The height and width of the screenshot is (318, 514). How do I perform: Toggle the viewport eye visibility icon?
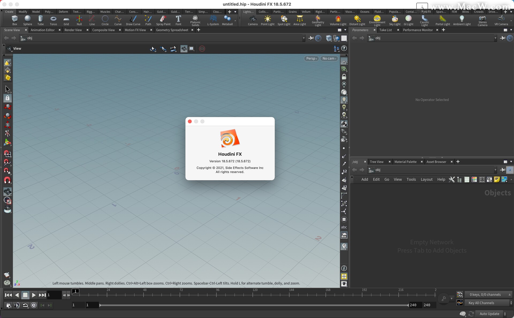[344, 284]
